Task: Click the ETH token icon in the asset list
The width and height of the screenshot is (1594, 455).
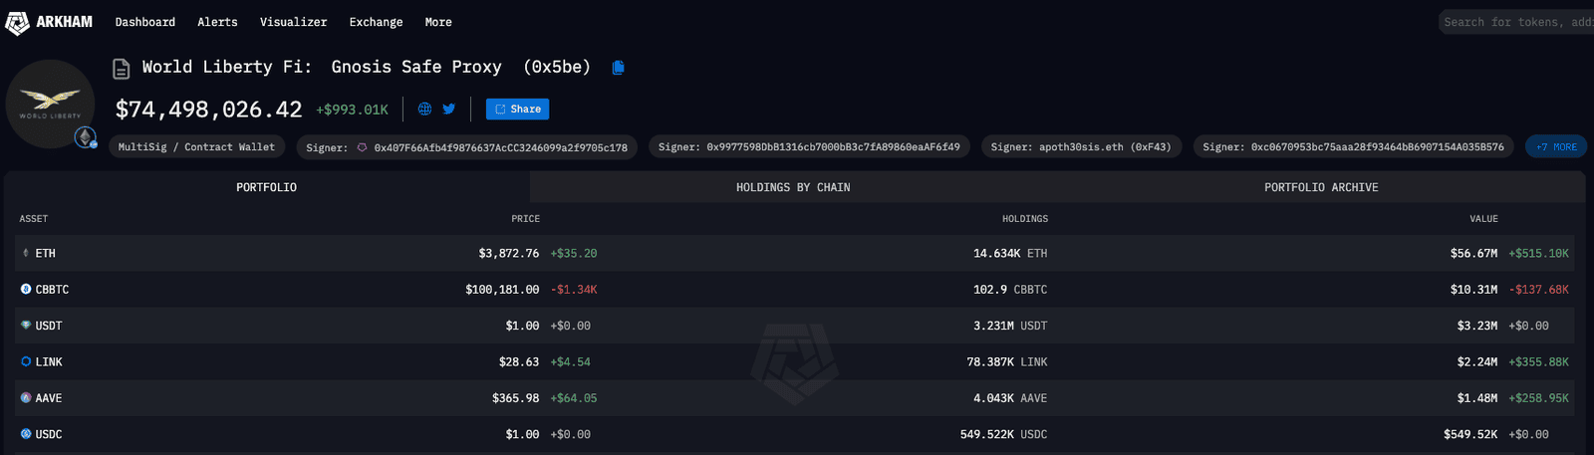Action: point(26,254)
